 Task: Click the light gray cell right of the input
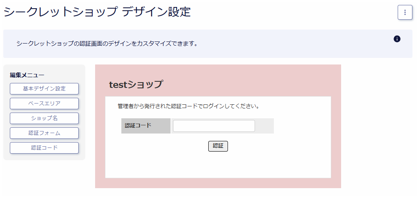coord(264,126)
